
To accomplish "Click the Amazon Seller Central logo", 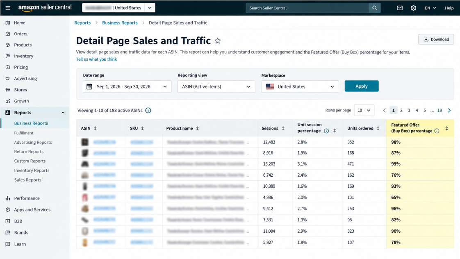I will tap(45, 8).
